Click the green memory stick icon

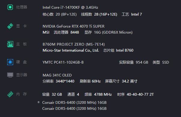click(x=10, y=94)
